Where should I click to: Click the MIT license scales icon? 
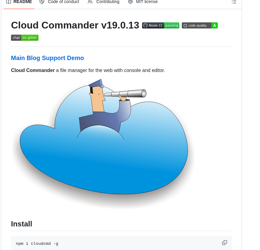pos(130,2)
